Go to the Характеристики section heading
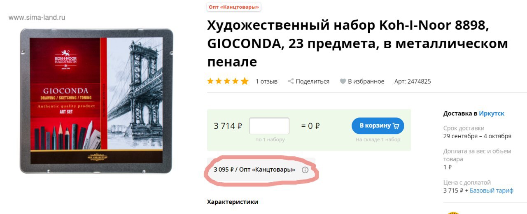 (x=233, y=202)
